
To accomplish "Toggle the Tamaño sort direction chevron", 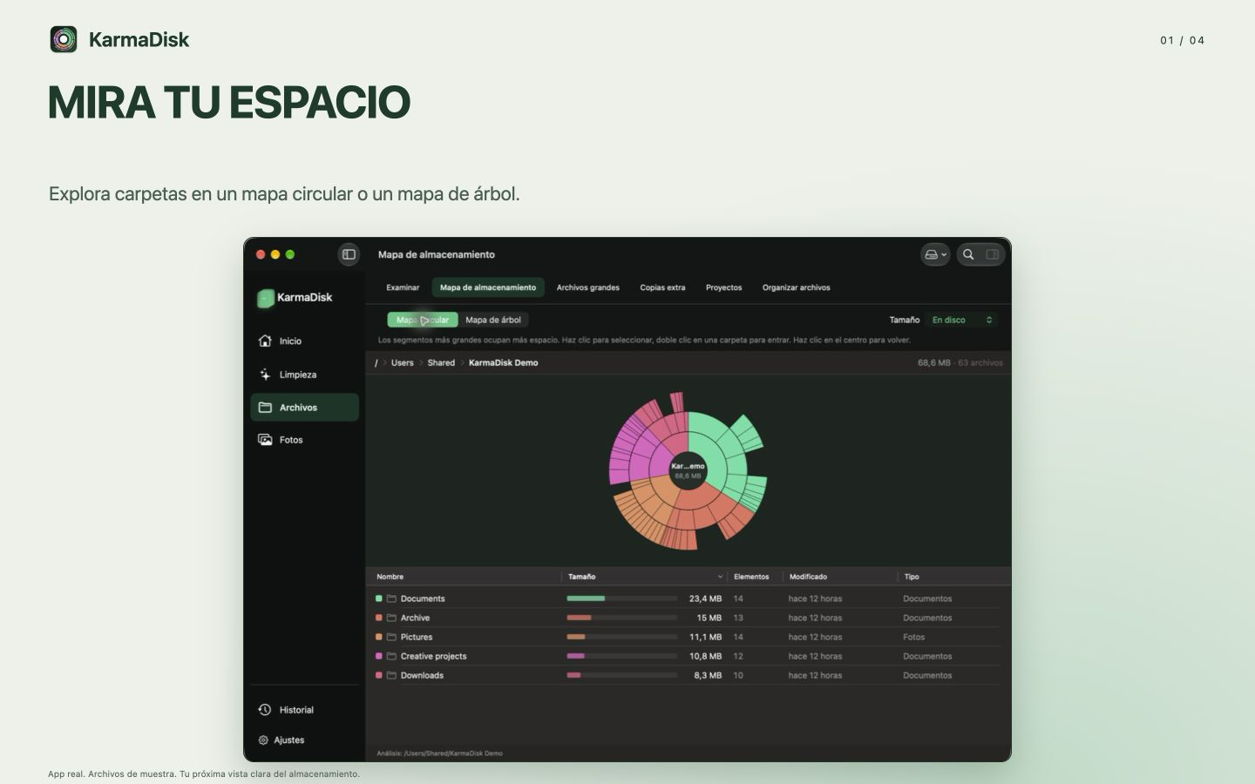I will pos(720,577).
